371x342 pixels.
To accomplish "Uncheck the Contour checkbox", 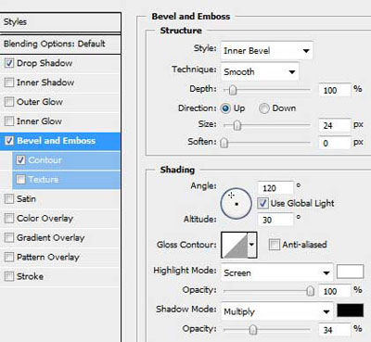I will (20, 160).
